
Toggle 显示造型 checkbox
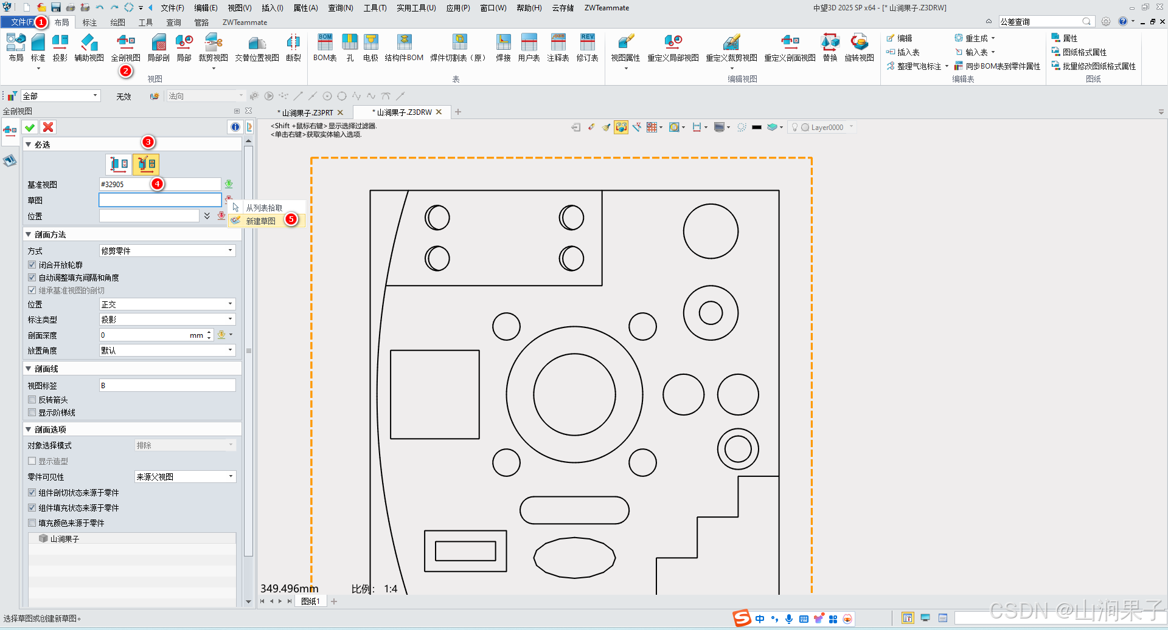[x=32, y=461]
